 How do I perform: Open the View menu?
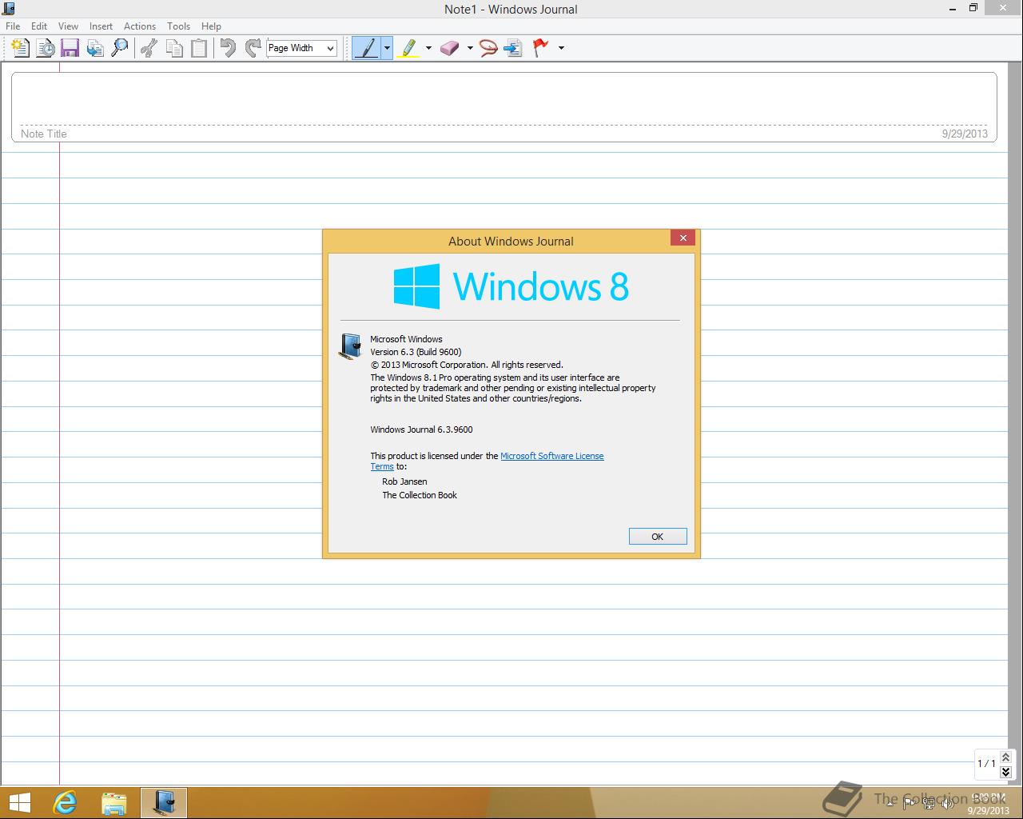[x=68, y=26]
